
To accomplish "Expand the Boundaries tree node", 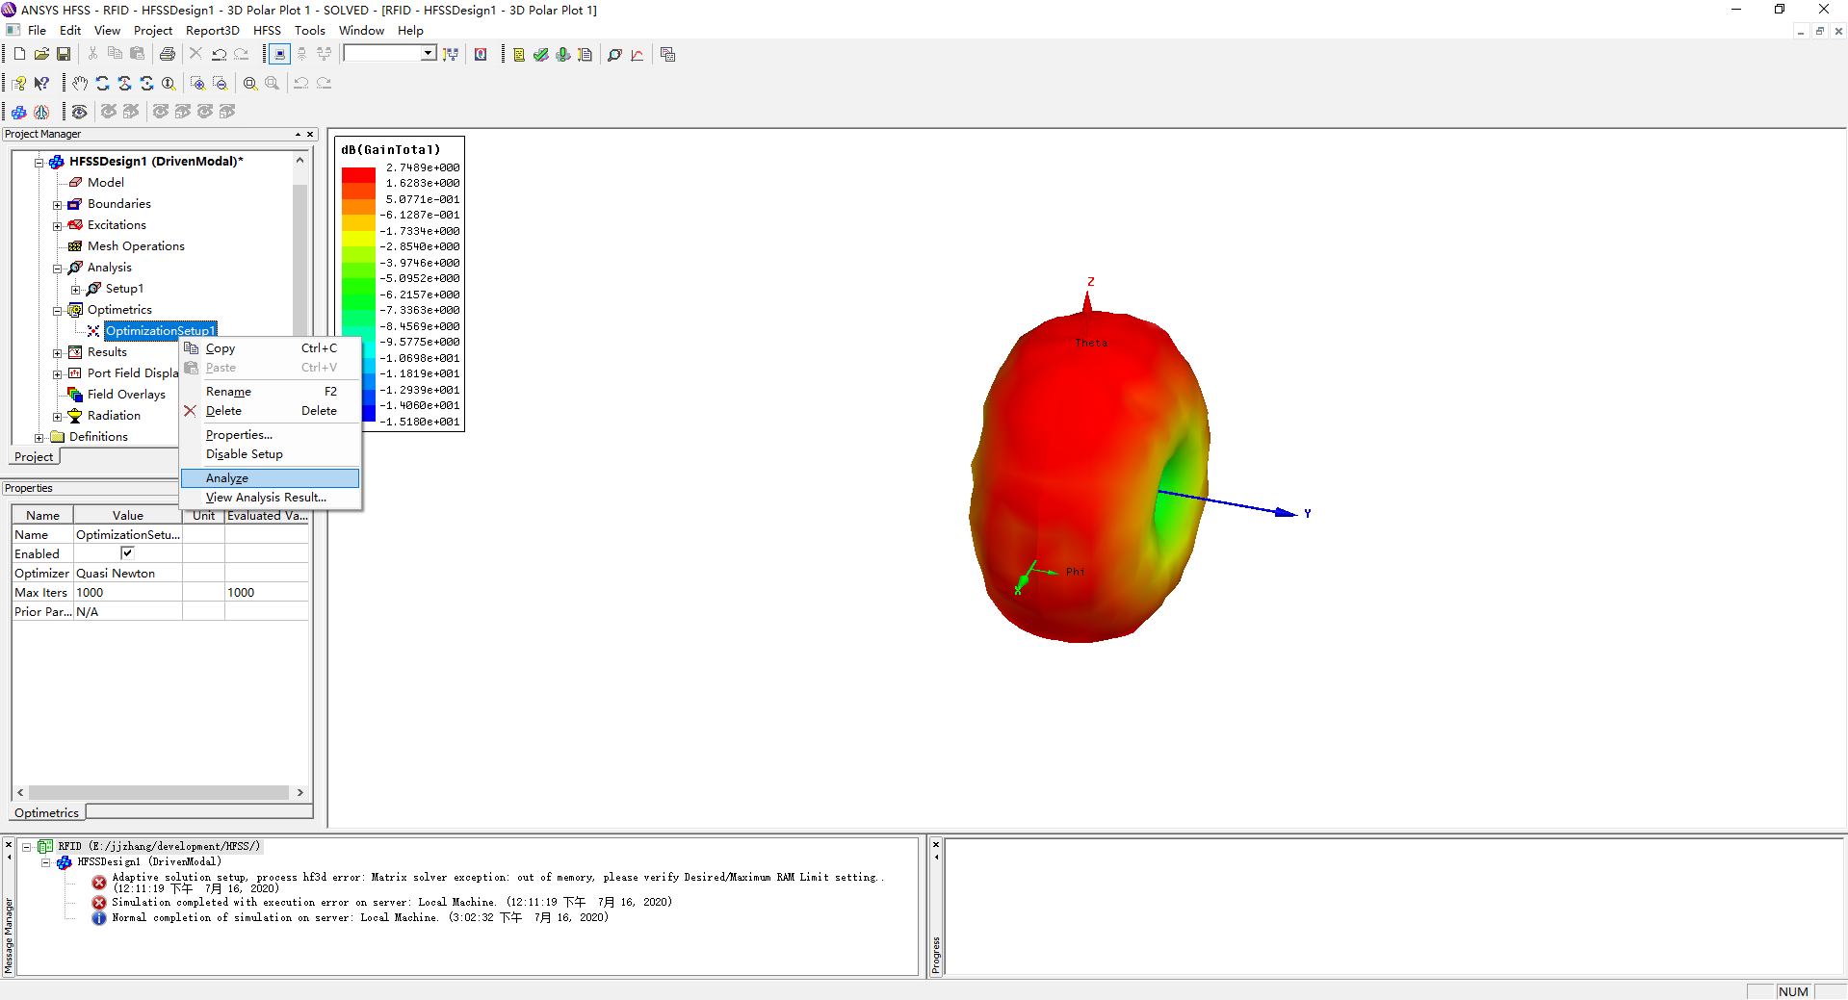I will tap(58, 204).
